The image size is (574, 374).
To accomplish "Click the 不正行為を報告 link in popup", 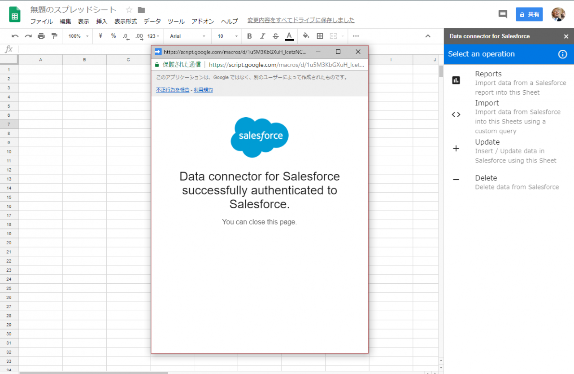I will (173, 90).
